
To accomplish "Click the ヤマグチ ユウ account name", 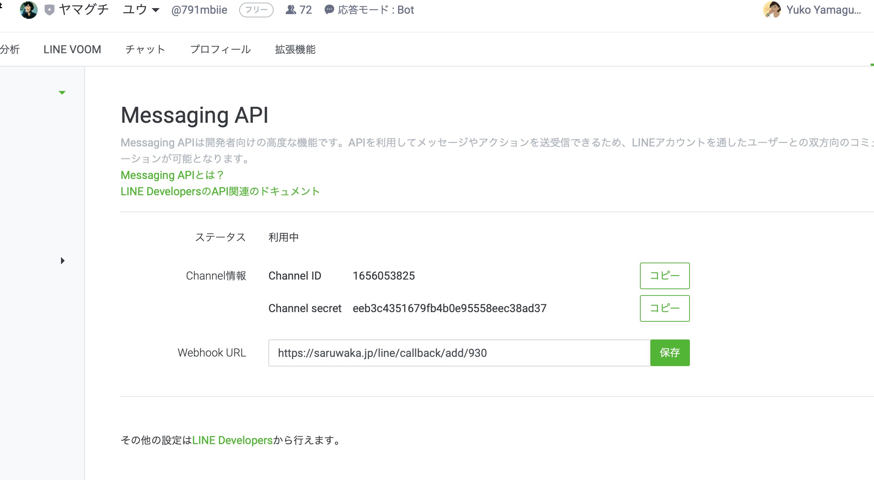I will (103, 10).
